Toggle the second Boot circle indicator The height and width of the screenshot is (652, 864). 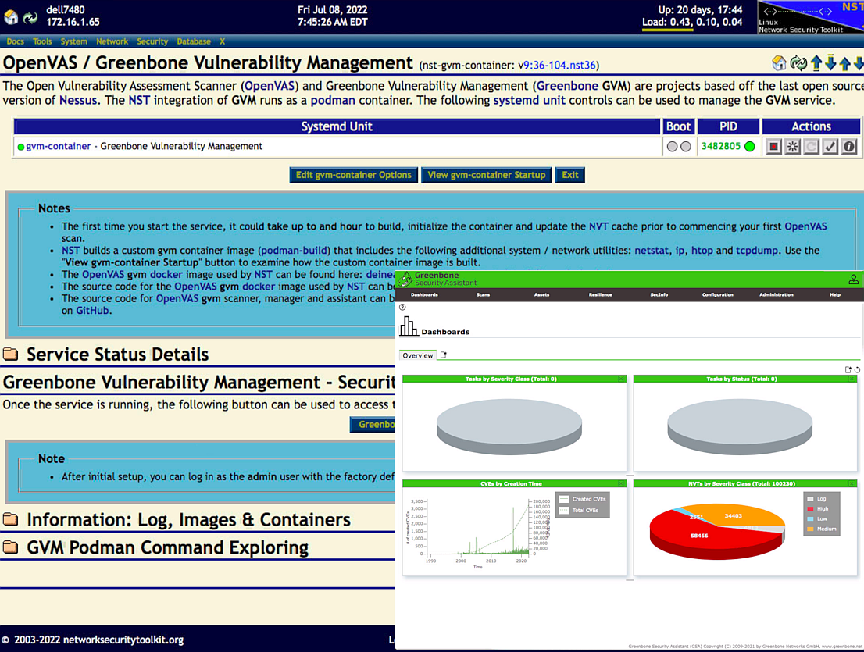point(685,147)
